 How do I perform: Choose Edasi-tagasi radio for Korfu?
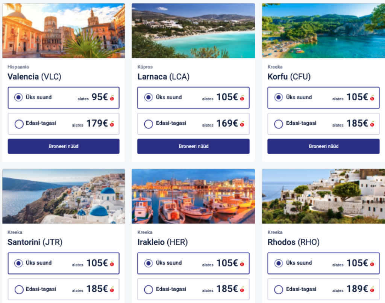(x=279, y=124)
